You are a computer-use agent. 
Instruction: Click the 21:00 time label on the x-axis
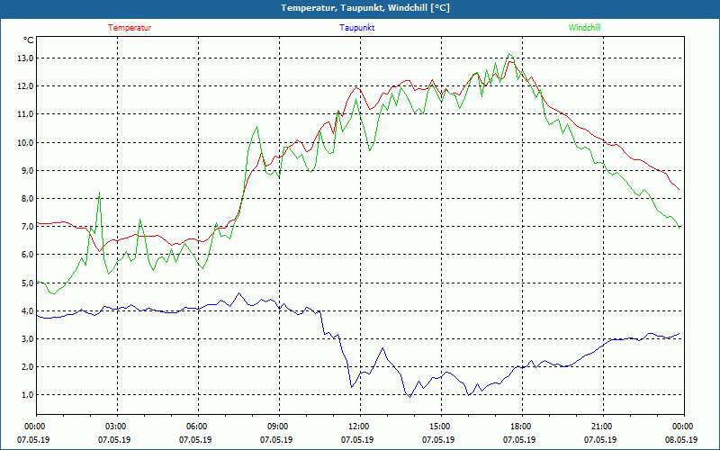[x=603, y=426]
